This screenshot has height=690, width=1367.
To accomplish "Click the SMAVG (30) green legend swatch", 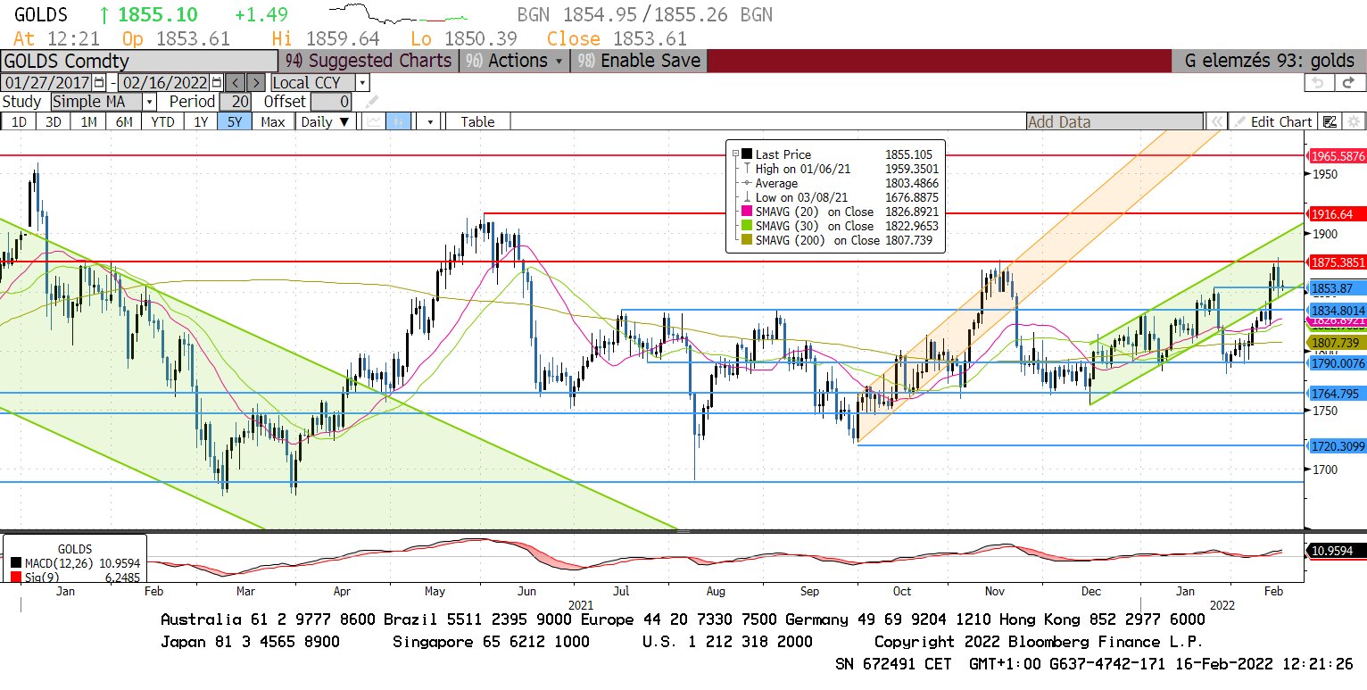I will click(x=747, y=226).
